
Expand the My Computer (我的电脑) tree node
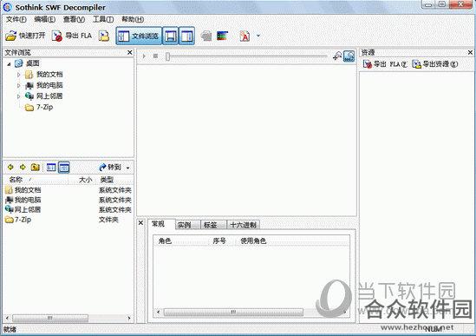point(18,85)
